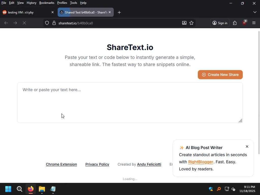Screen dimensions: 260x195
Task: Click the Create New Share button
Action: point(220,75)
